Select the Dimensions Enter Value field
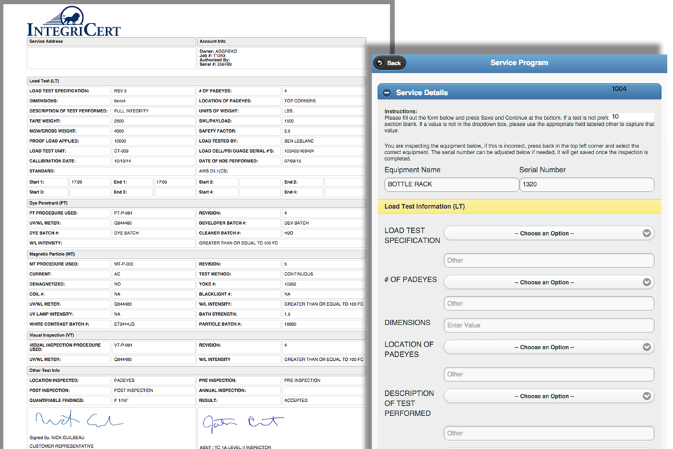673x449 pixels. coord(549,325)
